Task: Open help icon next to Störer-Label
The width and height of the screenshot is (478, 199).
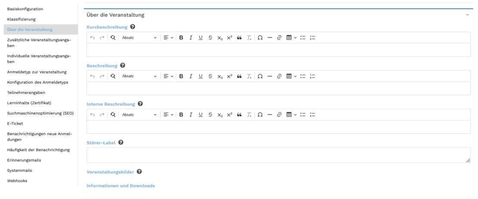Action: [121, 142]
